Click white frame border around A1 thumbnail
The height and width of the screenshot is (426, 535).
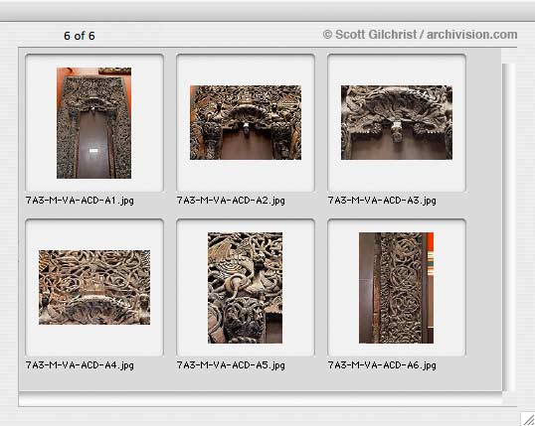41,123
